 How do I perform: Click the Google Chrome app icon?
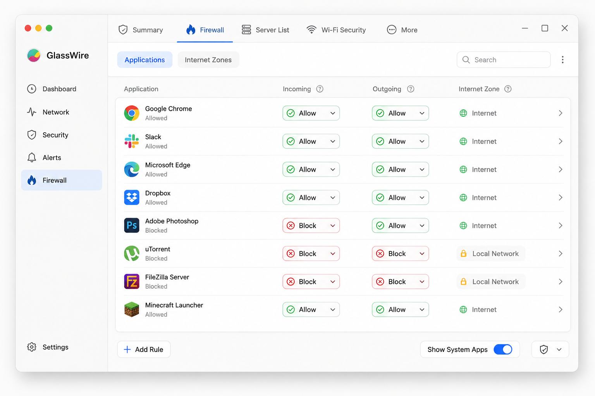(132, 113)
